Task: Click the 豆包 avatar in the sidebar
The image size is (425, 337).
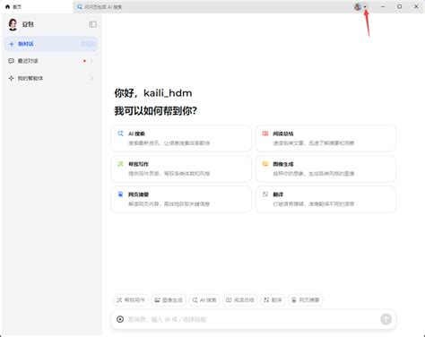Action: (x=13, y=24)
